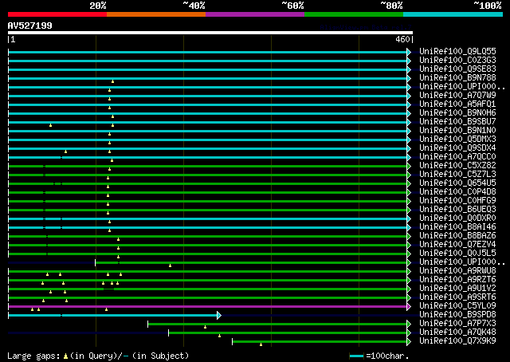Click the orange ~40% legend segment

[155, 14]
